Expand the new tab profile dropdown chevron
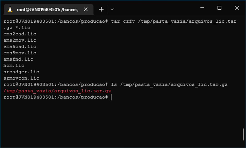 [112, 9]
